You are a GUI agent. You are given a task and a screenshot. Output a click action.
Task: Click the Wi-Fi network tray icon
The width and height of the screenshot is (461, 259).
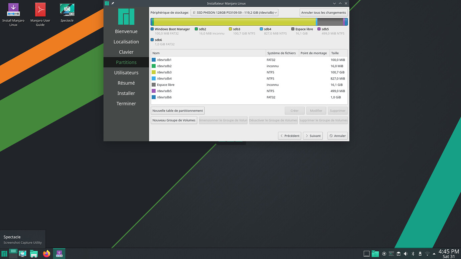pyautogui.click(x=427, y=254)
